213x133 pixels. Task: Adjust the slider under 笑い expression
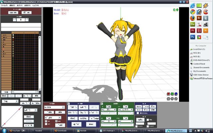tap(109, 113)
